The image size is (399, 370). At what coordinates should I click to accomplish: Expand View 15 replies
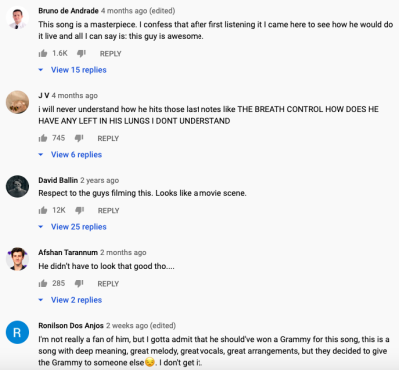(73, 70)
